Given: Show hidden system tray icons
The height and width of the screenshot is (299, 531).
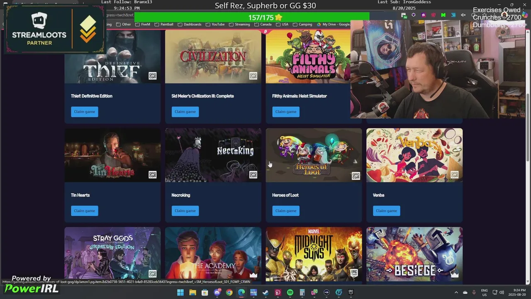Looking at the screenshot, I should (456, 293).
